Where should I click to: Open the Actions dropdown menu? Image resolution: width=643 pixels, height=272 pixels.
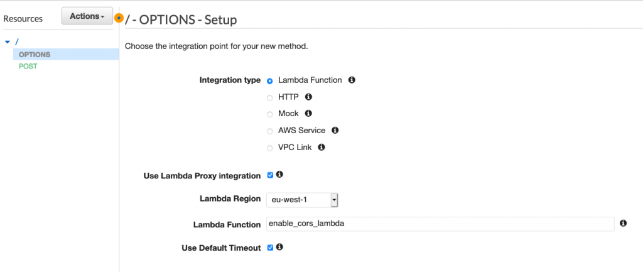pos(87,16)
